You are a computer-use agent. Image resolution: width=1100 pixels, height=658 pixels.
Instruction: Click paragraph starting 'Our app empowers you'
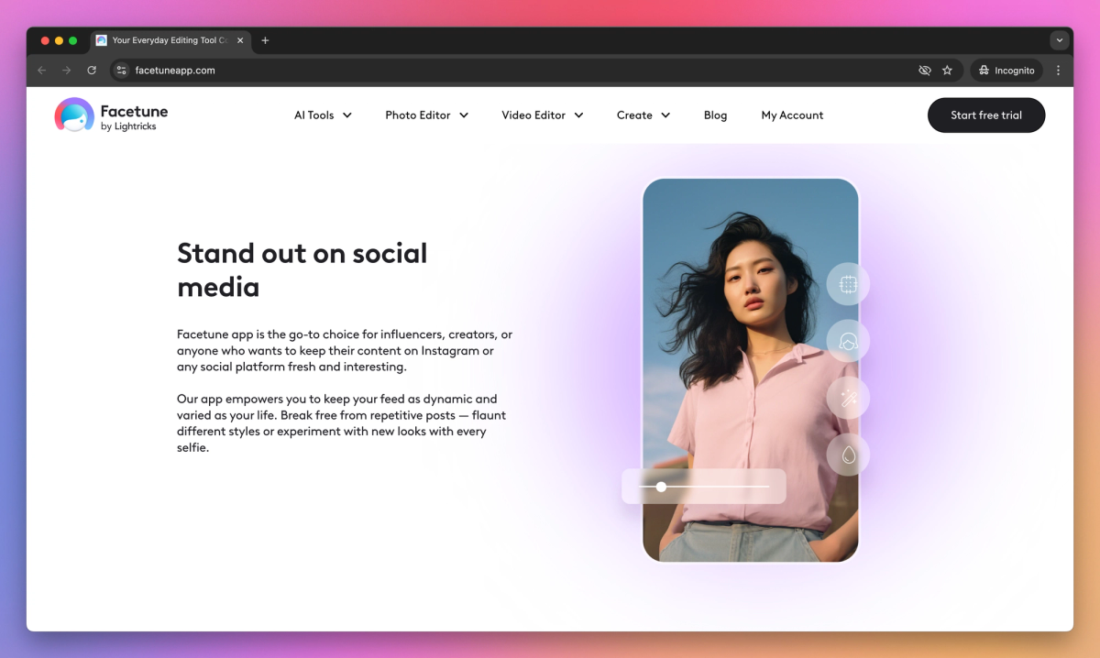point(341,423)
